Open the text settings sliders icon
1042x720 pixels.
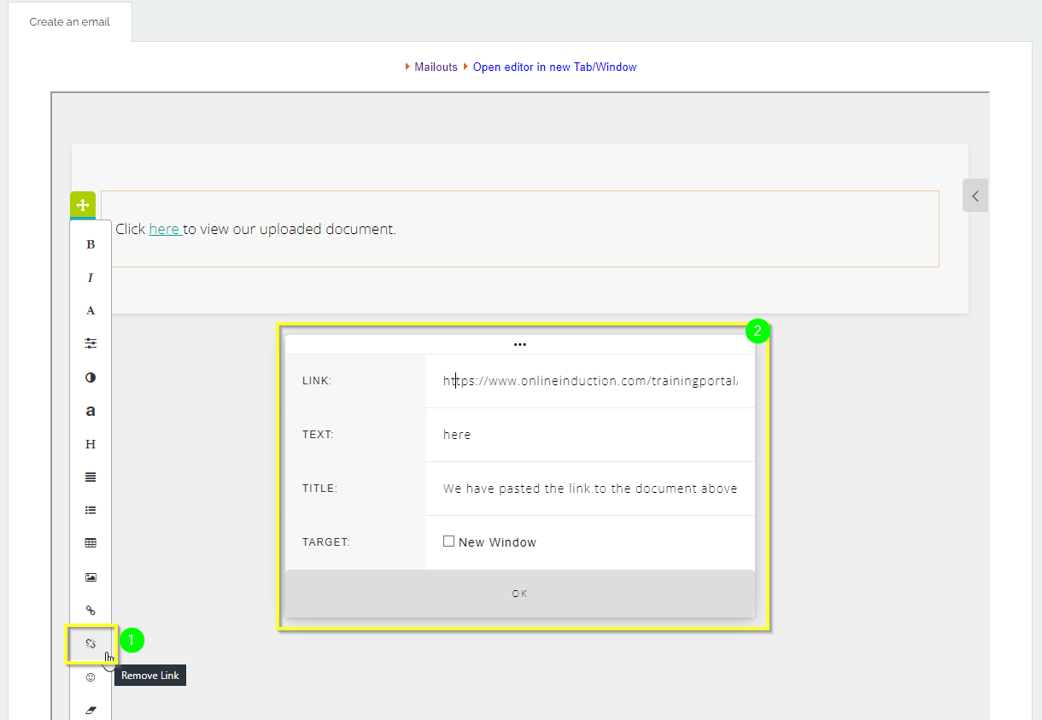[91, 343]
